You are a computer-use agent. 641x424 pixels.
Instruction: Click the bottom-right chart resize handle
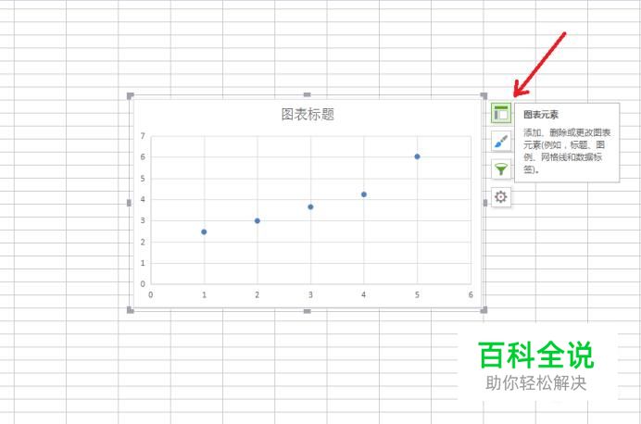(x=484, y=310)
